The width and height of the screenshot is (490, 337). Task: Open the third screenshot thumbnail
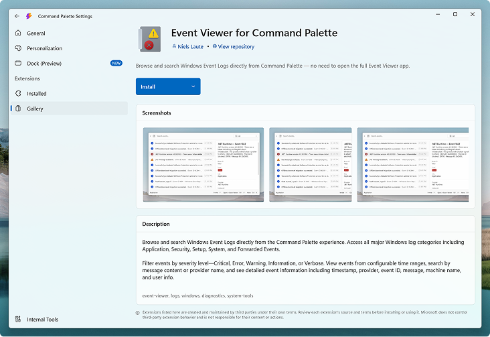[x=413, y=165]
